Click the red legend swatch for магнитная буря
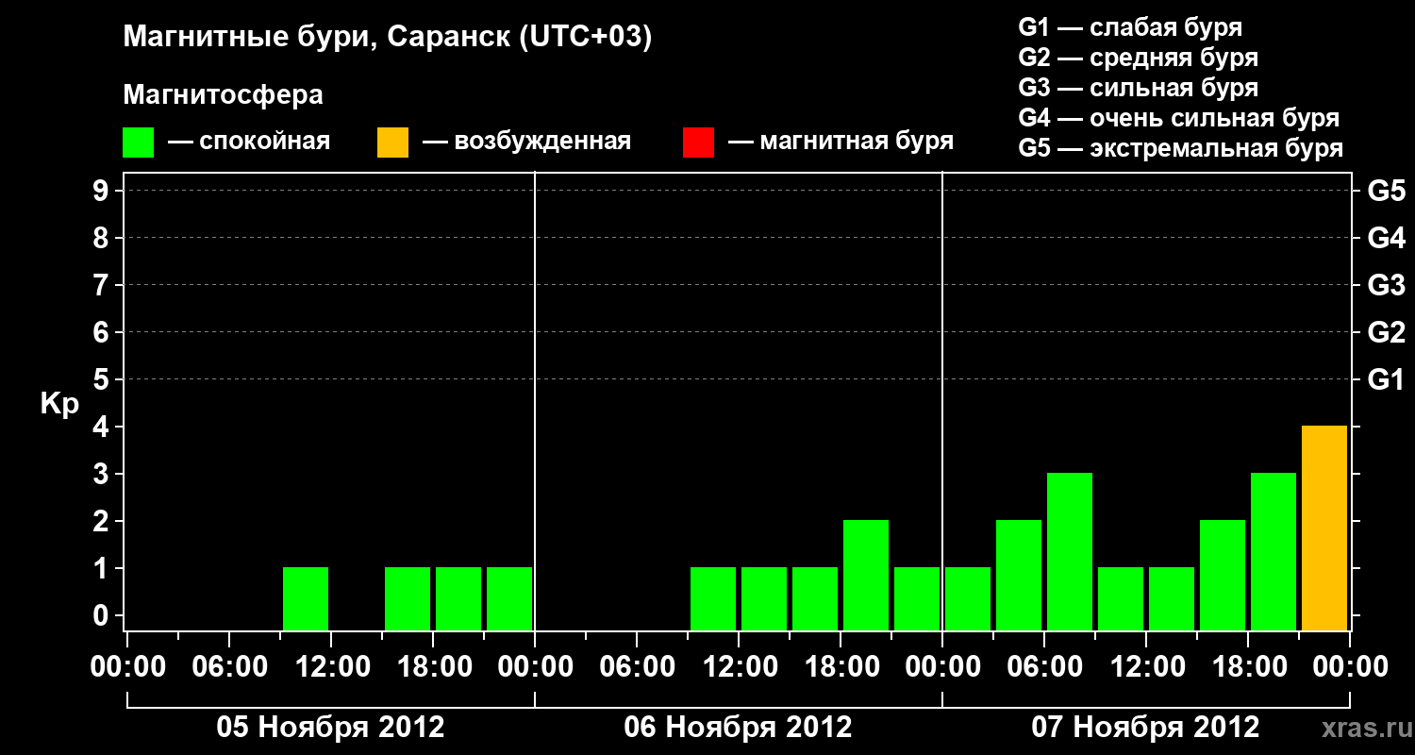Viewport: 1415px width, 755px height. coord(698,143)
